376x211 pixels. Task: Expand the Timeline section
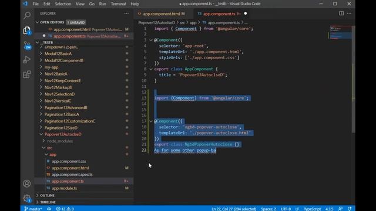click(x=48, y=202)
